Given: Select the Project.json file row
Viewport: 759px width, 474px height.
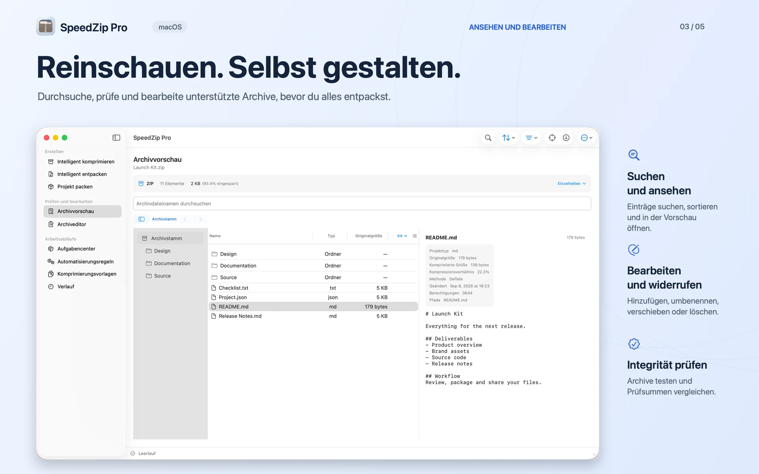Looking at the screenshot, I should pyautogui.click(x=313, y=297).
